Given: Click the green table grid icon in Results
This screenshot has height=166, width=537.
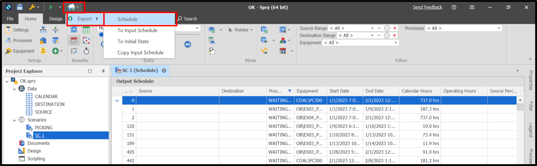Looking at the screenshot, I should point(86,30).
